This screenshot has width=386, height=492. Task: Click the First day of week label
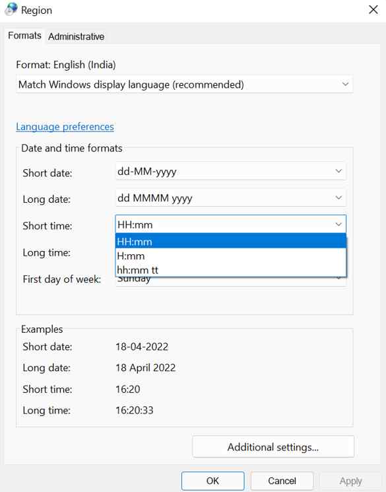coord(62,279)
